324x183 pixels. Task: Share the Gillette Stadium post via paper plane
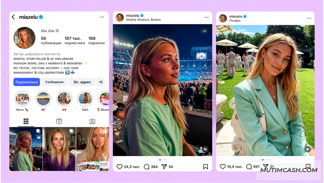point(164,166)
